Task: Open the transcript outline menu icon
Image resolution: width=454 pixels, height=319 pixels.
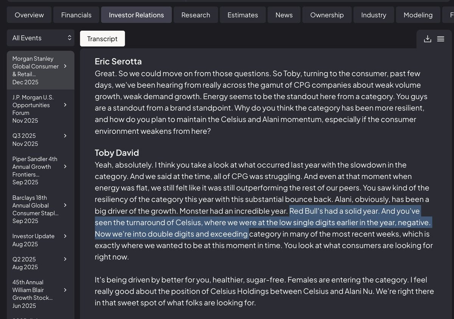Action: (440, 39)
